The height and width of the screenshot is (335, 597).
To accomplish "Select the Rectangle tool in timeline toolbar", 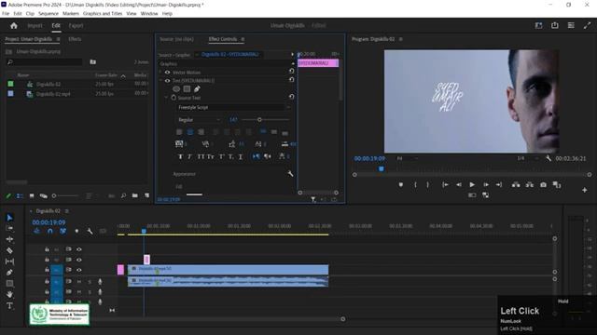I will [x=9, y=283].
